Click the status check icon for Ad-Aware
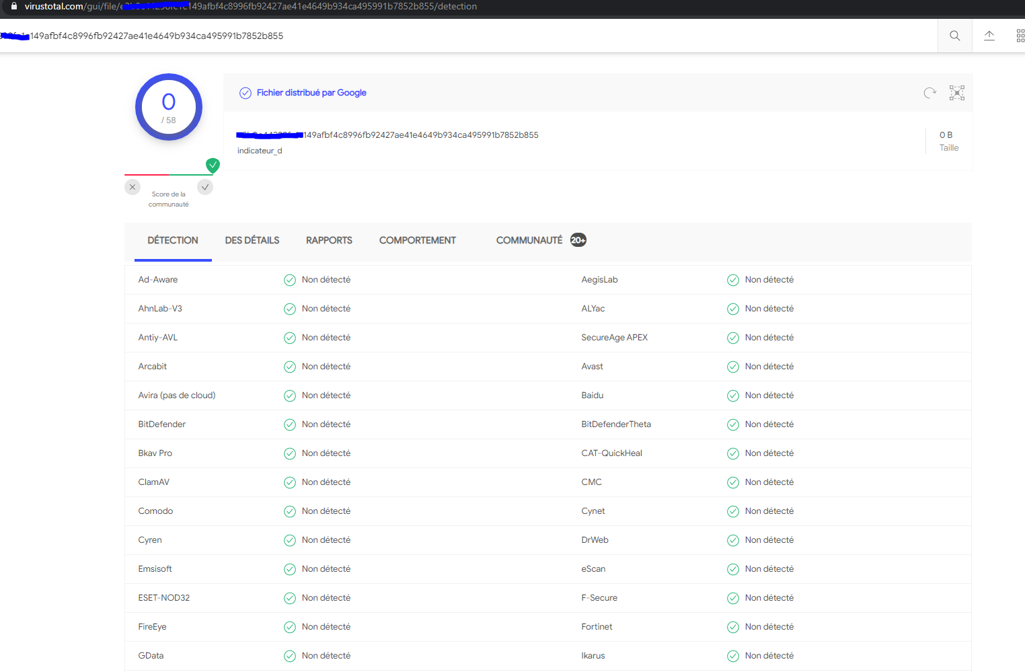The image size is (1025, 672). tap(290, 280)
